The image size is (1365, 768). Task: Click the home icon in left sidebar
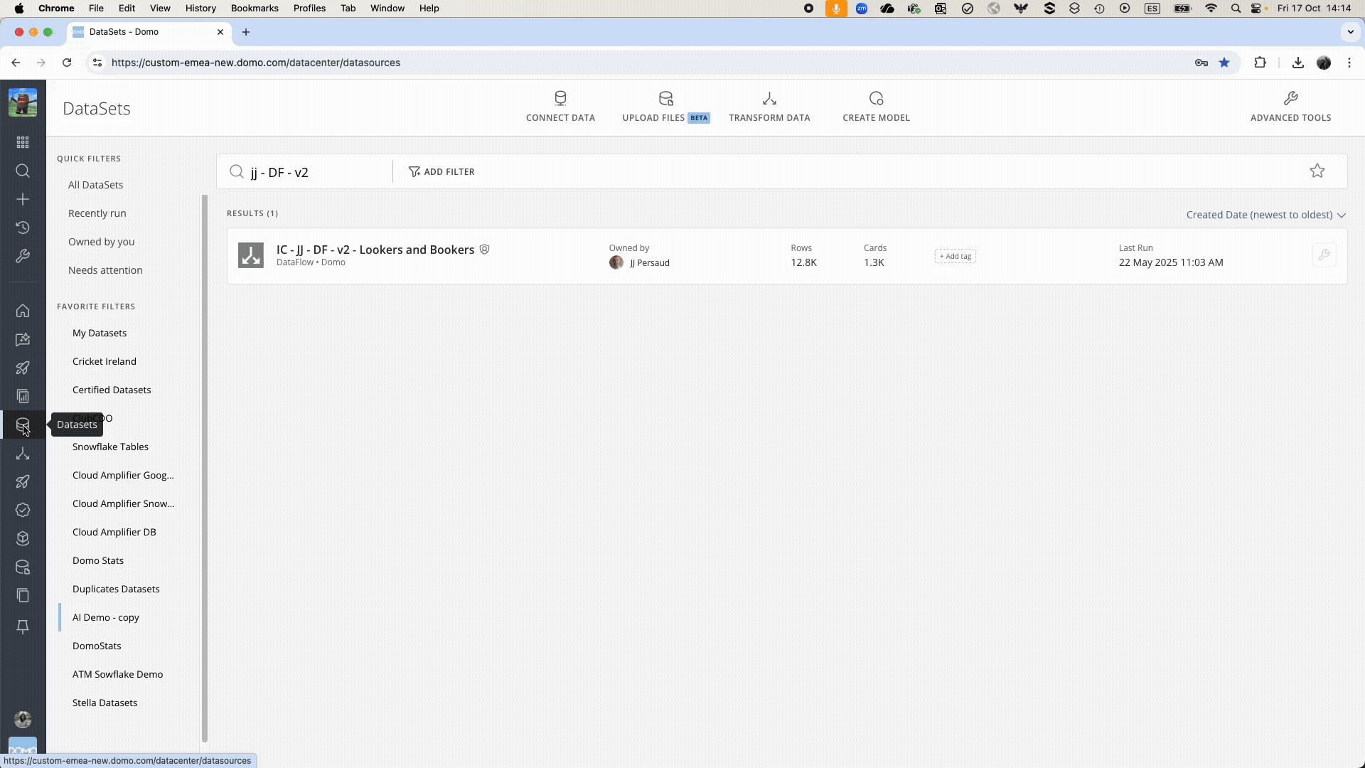(x=23, y=311)
